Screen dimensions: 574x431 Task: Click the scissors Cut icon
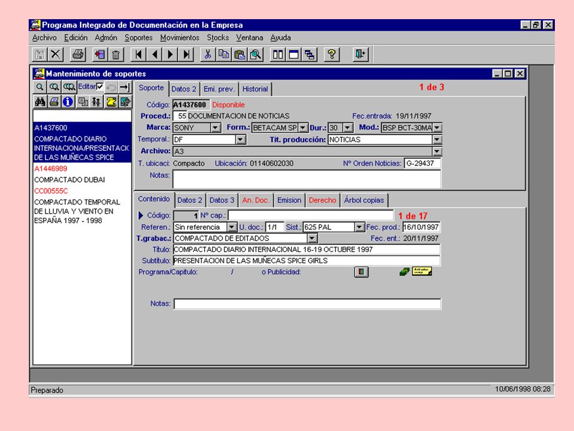[x=208, y=54]
